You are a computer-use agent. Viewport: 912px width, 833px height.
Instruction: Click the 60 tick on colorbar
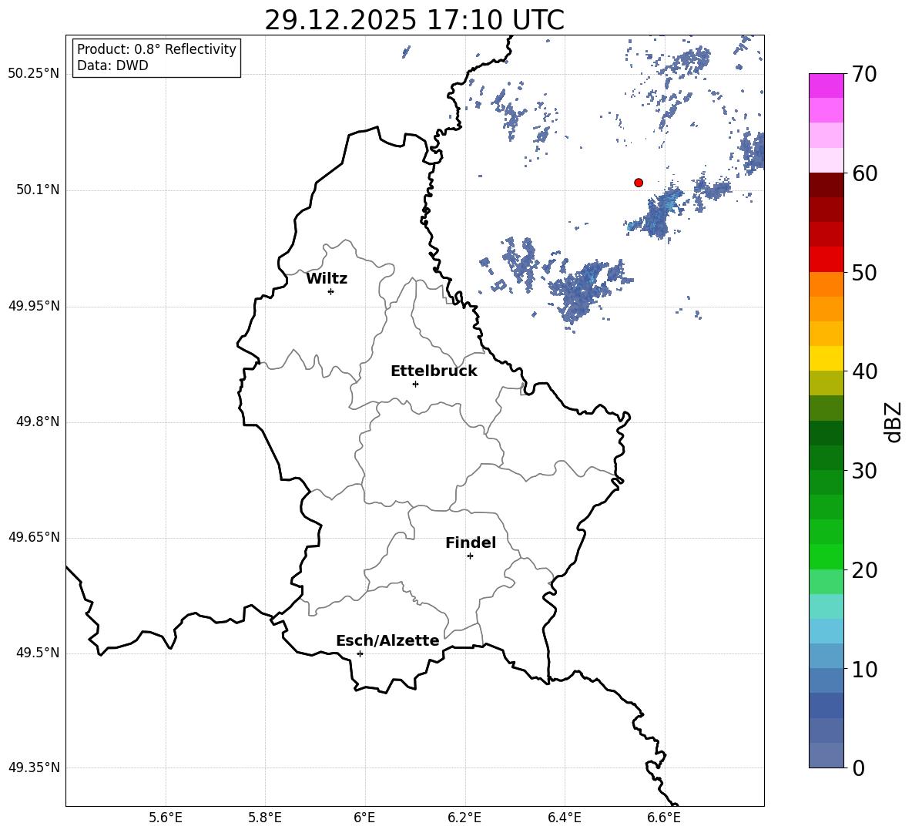pos(864,173)
